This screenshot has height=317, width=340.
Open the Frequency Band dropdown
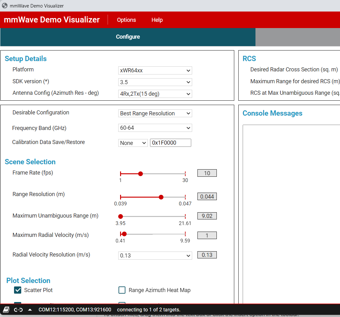155,128
